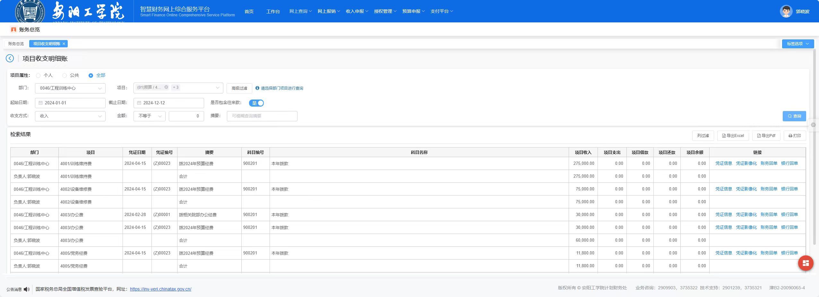
Task: Open the 收支方式 dropdown
Action: tap(70, 116)
